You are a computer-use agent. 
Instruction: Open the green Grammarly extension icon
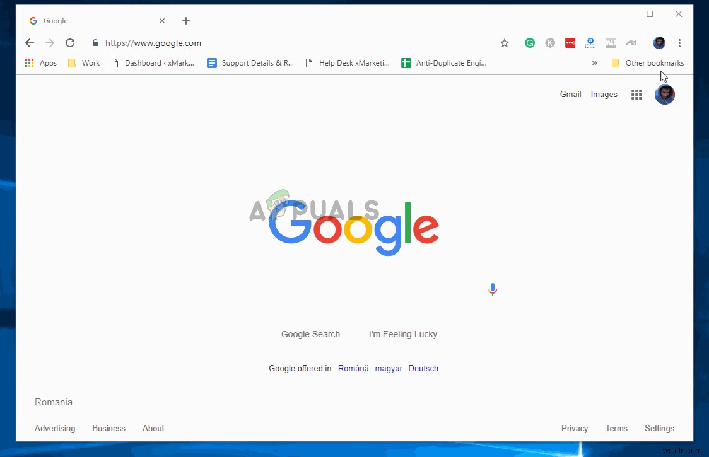tap(530, 43)
